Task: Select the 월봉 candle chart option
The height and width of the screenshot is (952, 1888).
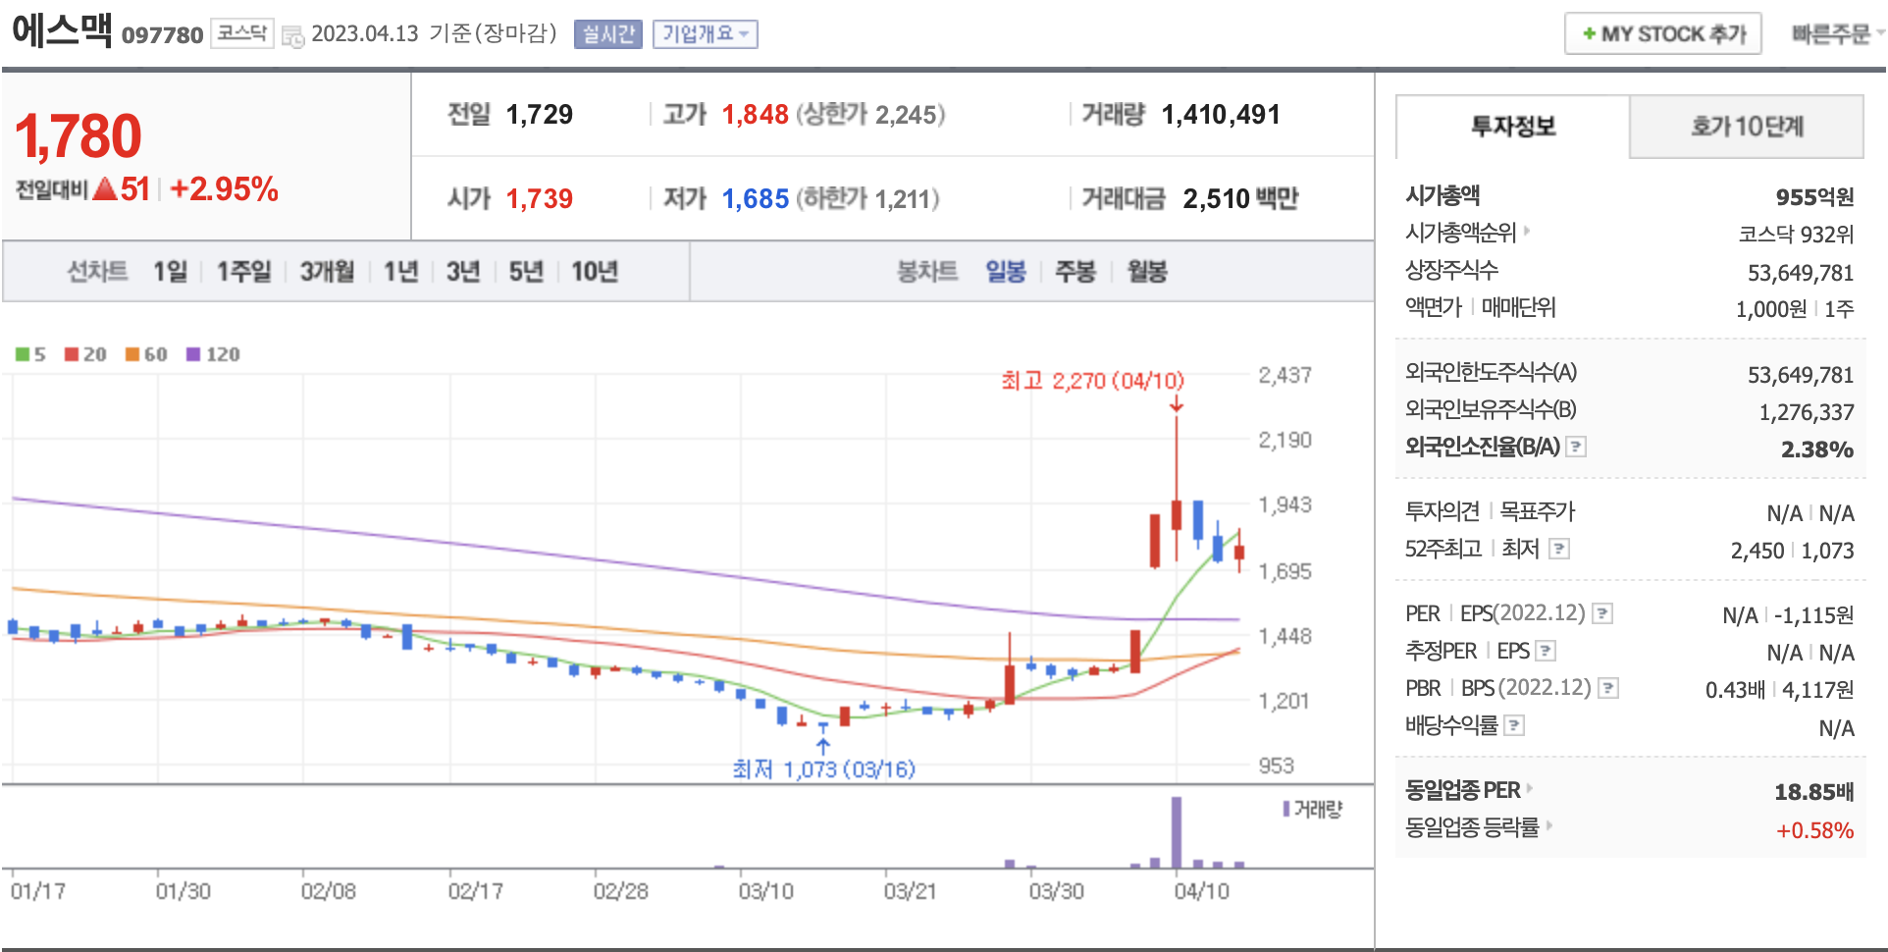Action: [x=1146, y=272]
